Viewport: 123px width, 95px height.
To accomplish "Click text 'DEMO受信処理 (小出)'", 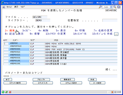I will click(x=56, y=64).
